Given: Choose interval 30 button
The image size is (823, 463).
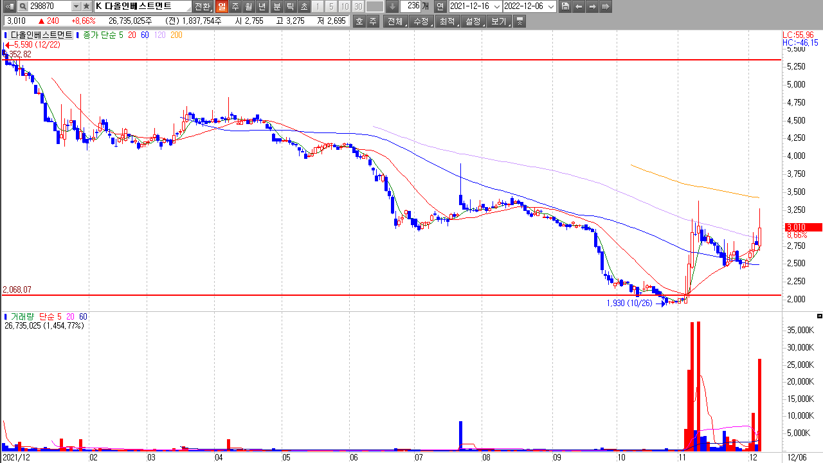Looking at the screenshot, I should pyautogui.click(x=358, y=6).
